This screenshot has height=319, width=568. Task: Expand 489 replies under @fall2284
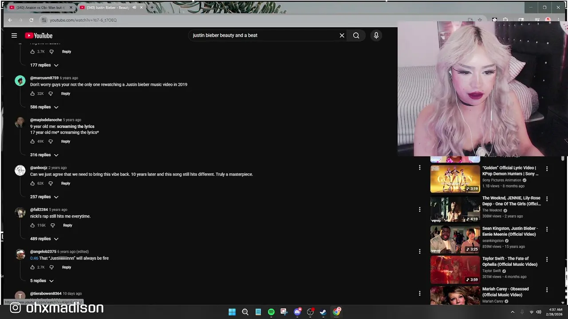point(44,239)
